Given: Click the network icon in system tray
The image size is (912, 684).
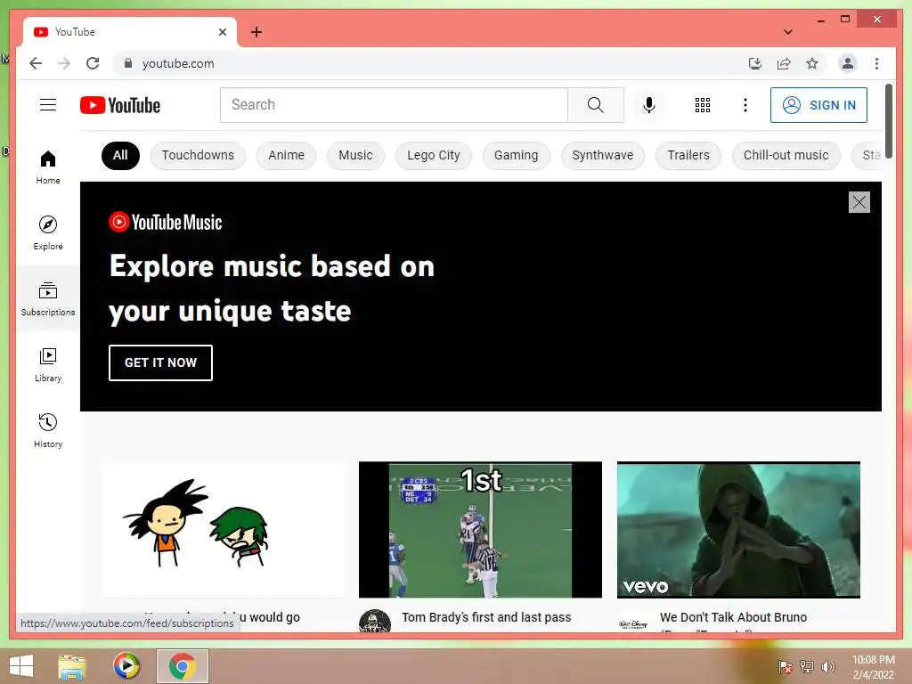Looking at the screenshot, I should [807, 666].
